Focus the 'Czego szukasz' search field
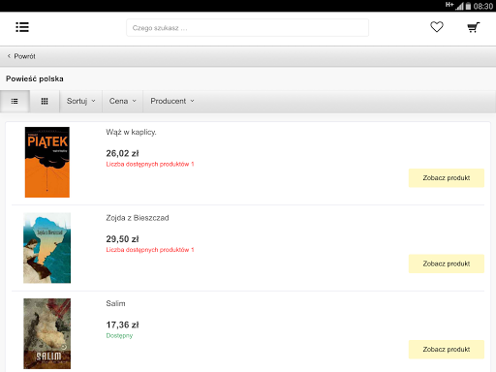The width and height of the screenshot is (496, 372). [247, 28]
